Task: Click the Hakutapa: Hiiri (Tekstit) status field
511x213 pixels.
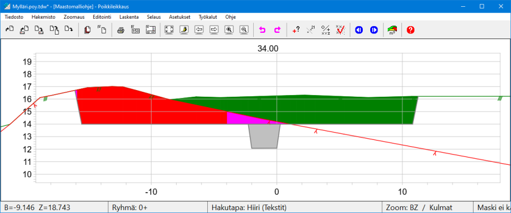Action: [x=295, y=207]
